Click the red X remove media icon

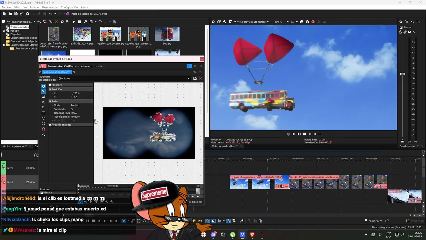[x=56, y=22]
